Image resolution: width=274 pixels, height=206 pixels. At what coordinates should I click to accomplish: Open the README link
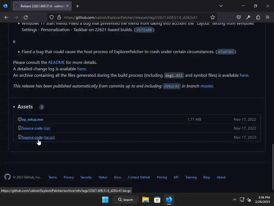coord(56,62)
